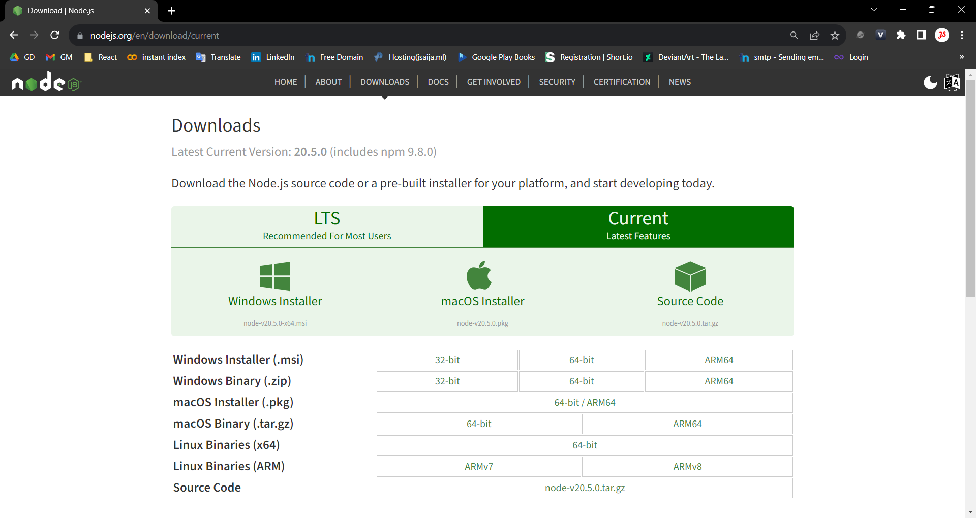The height and width of the screenshot is (518, 976).
Task: Open the DeviantArt bookmark
Action: 686,57
